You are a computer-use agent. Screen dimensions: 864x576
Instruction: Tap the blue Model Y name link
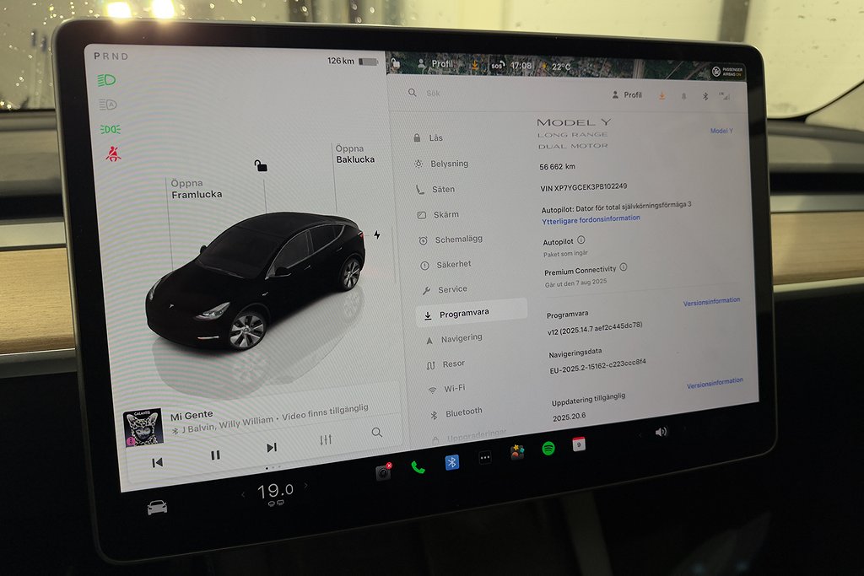pyautogui.click(x=721, y=131)
